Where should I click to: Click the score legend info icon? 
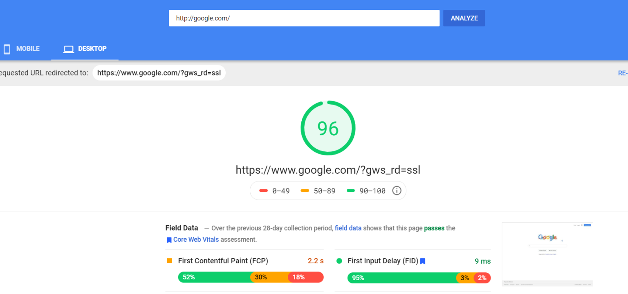click(x=397, y=191)
